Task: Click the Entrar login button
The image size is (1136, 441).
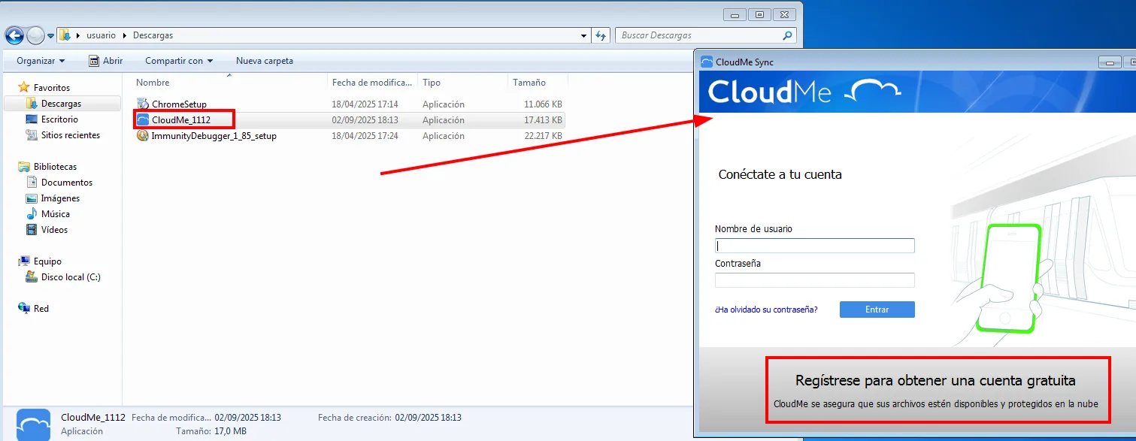Action: [x=877, y=310]
